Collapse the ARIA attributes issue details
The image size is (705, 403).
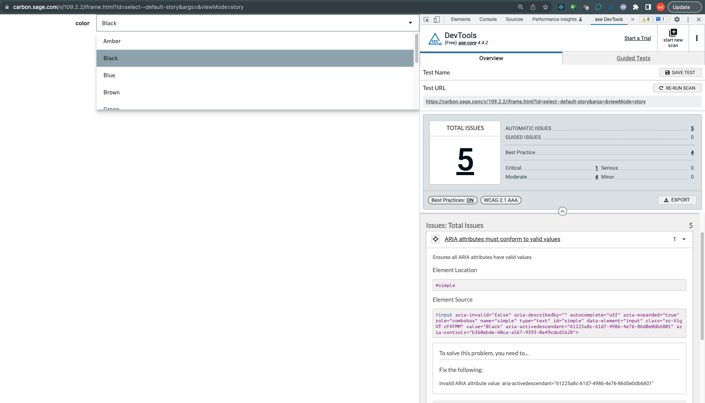[684, 239]
